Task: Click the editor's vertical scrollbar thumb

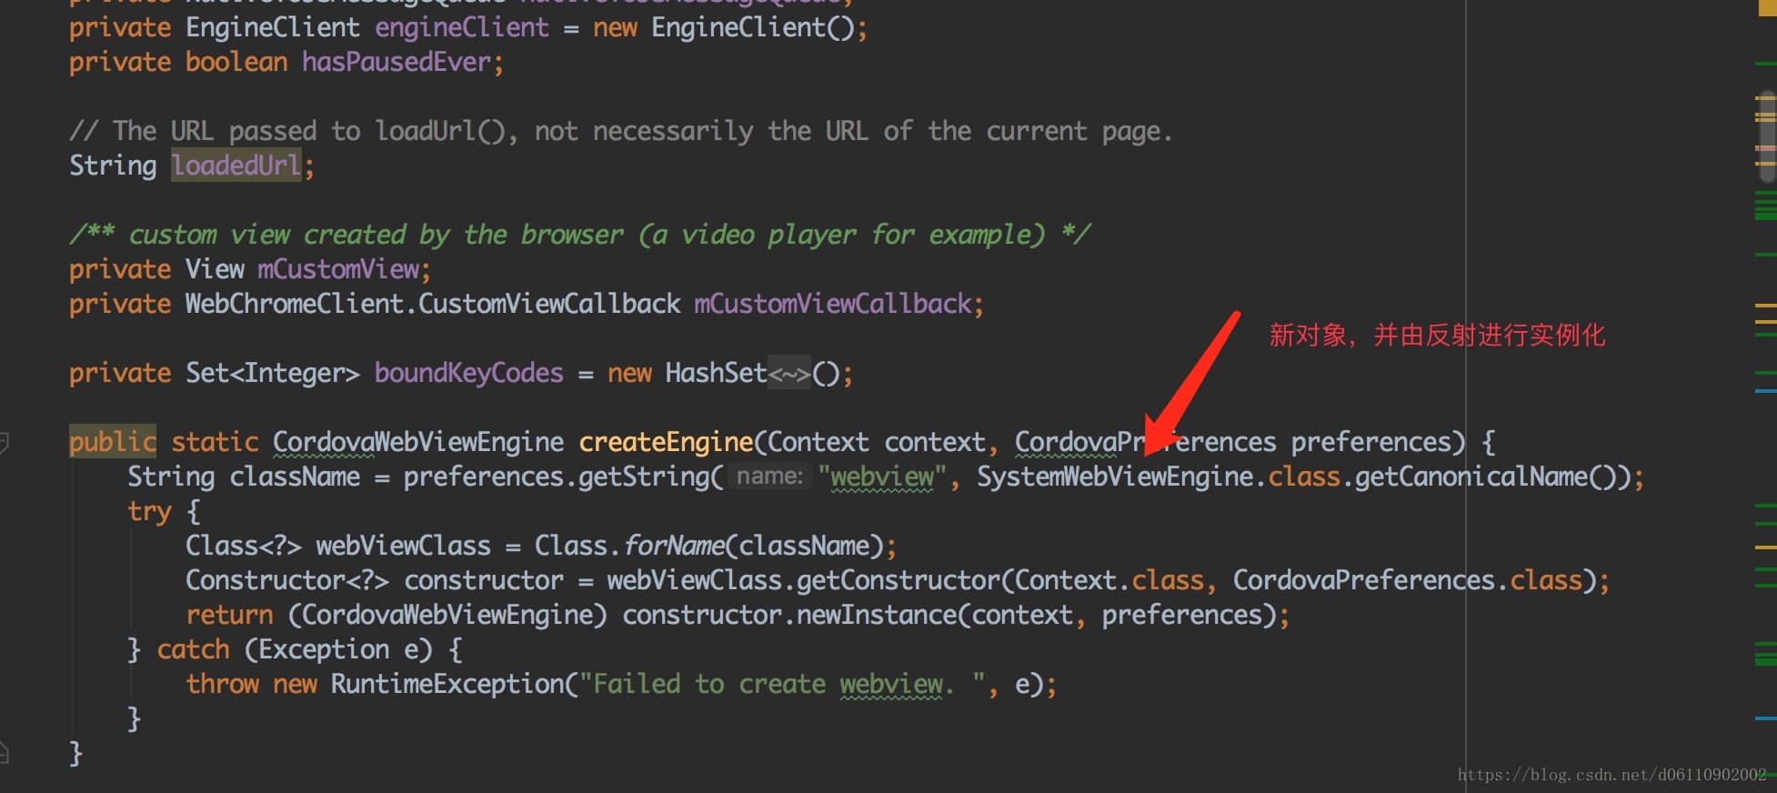Action: (1766, 136)
